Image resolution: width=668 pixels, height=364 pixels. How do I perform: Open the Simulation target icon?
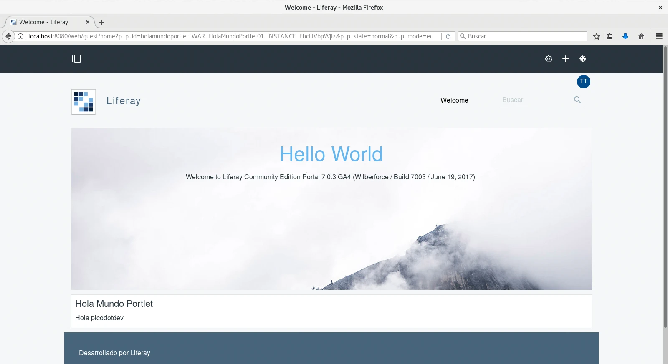pyautogui.click(x=583, y=59)
